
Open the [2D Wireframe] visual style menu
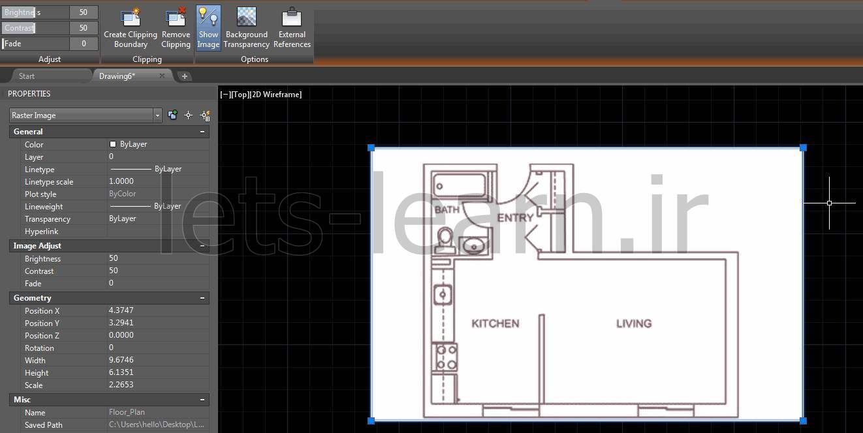point(276,95)
